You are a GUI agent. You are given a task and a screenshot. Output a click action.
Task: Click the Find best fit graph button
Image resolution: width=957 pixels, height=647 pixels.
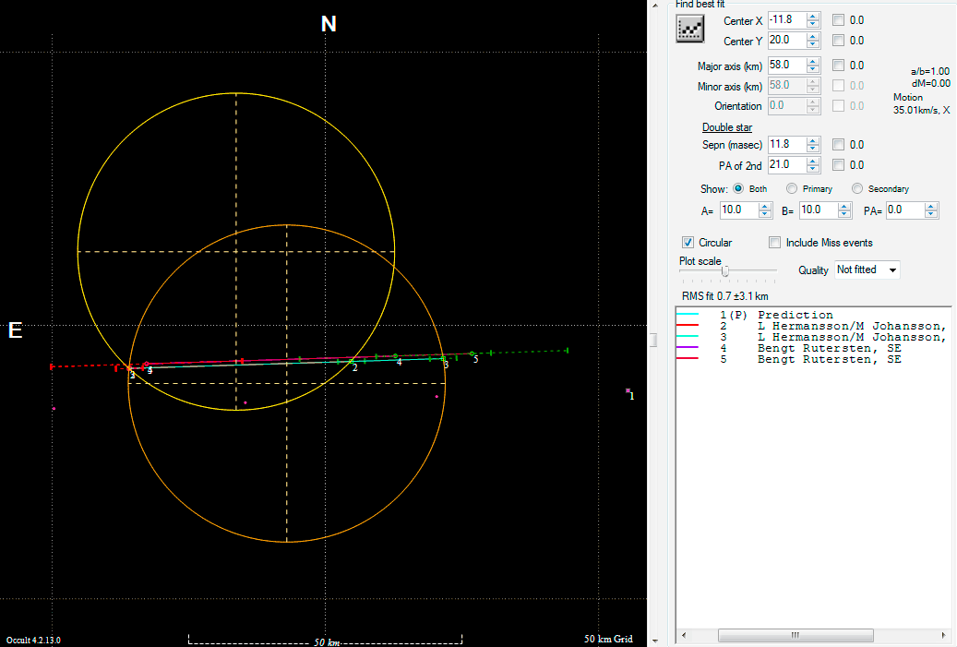pos(690,30)
